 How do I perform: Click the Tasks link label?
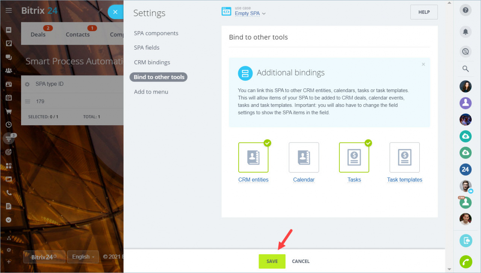[x=354, y=180]
